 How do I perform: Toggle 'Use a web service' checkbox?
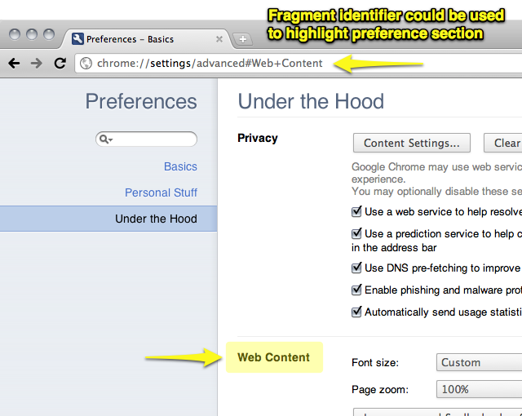tap(356, 211)
